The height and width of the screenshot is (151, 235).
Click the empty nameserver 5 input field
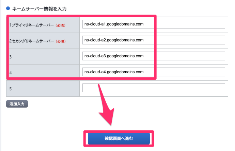(x=154, y=88)
